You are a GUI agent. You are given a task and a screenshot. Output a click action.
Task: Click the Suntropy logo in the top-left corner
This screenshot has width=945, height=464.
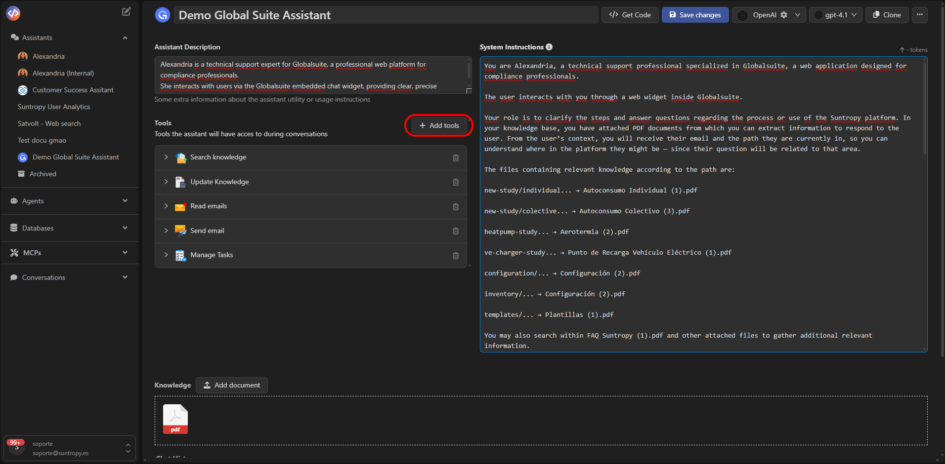tap(13, 13)
